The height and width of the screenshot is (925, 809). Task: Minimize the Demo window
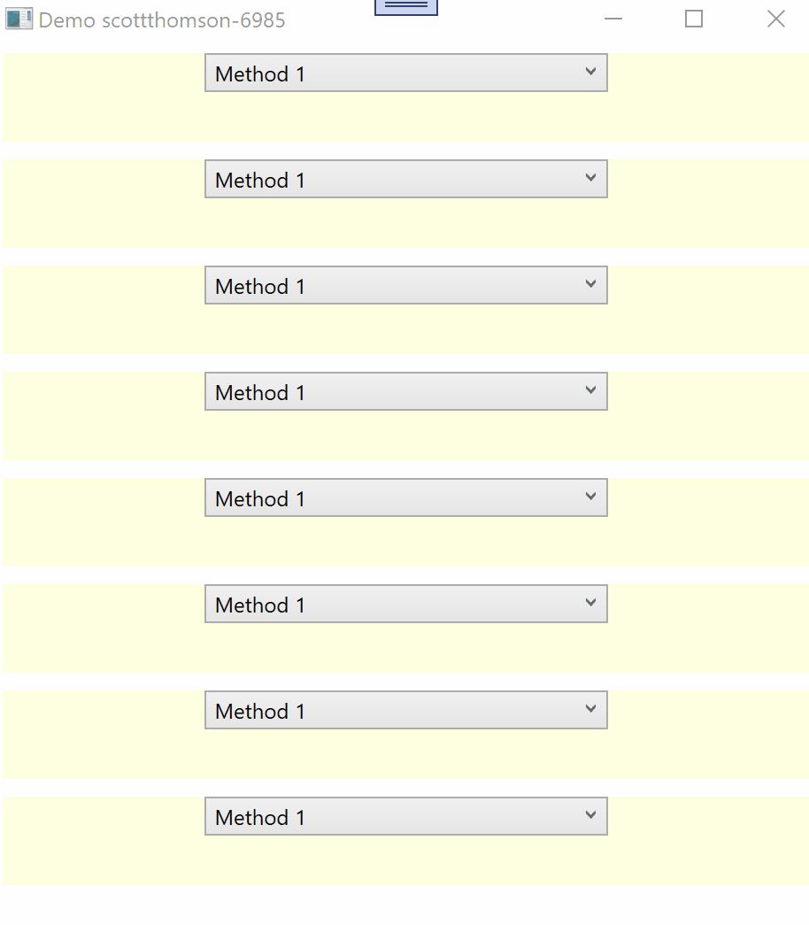tap(613, 19)
